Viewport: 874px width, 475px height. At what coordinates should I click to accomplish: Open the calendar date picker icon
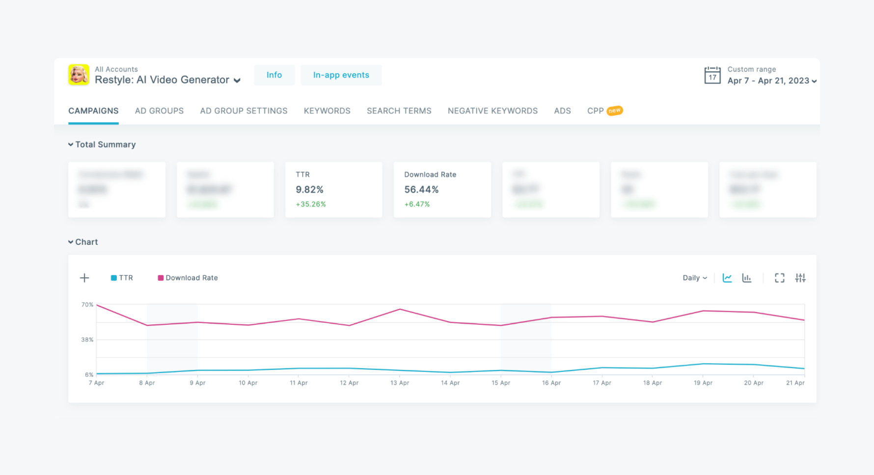pos(712,76)
